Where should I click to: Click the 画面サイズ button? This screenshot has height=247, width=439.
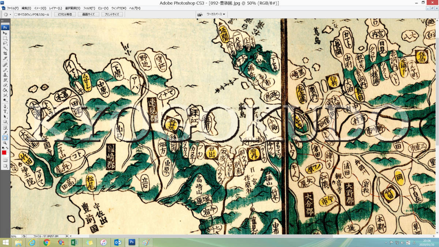(x=88, y=14)
